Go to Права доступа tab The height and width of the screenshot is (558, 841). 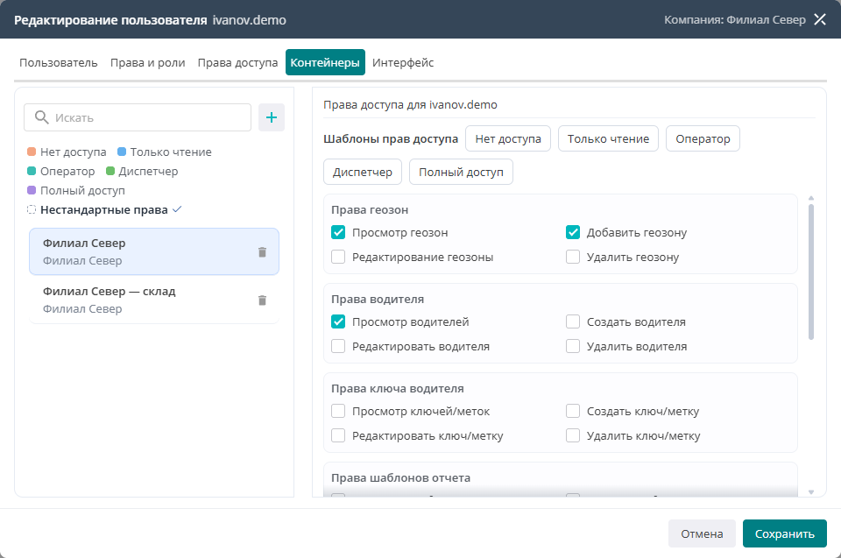click(x=237, y=63)
